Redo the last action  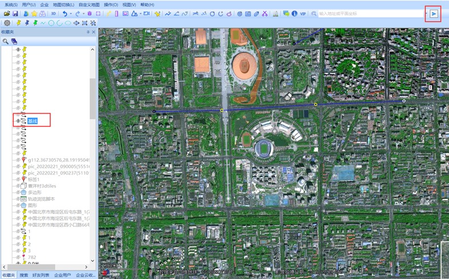[78, 14]
